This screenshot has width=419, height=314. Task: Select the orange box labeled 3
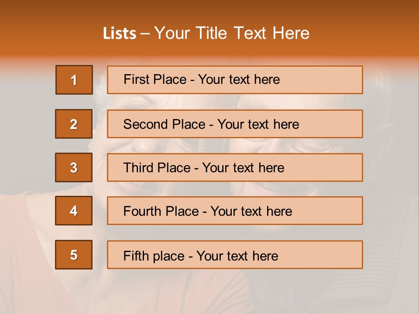(x=74, y=167)
